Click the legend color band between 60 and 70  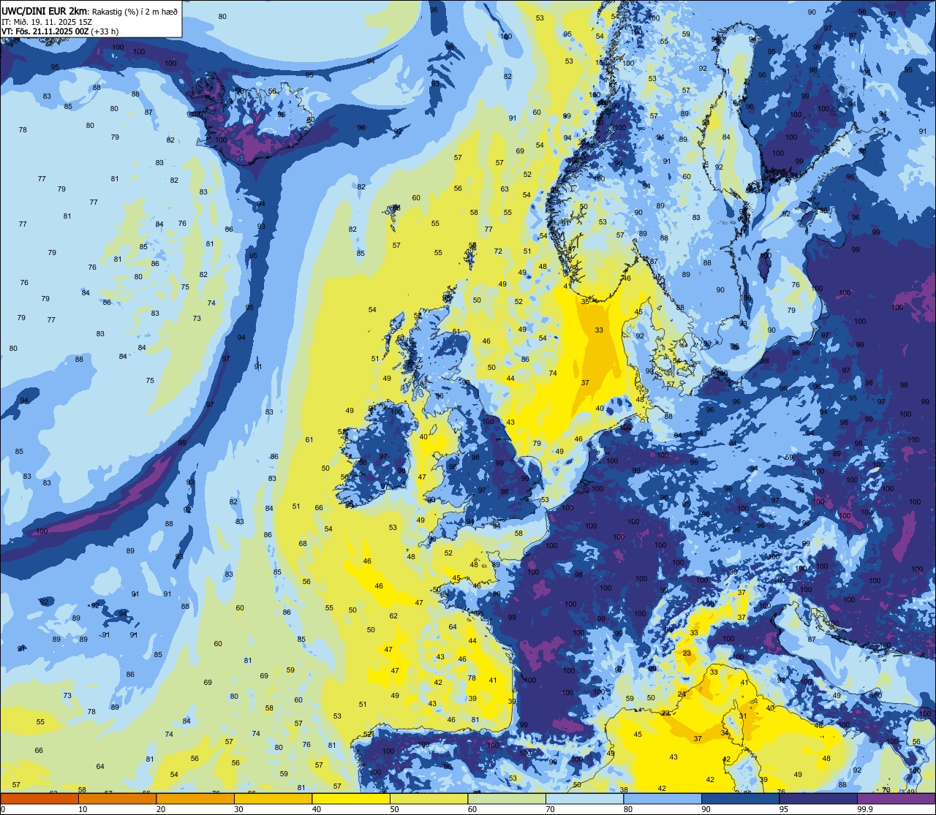click(507, 798)
